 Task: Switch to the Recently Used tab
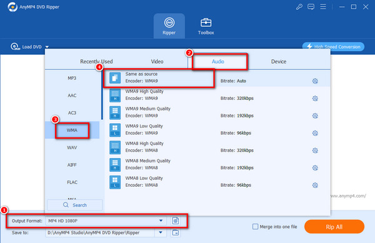96,61
